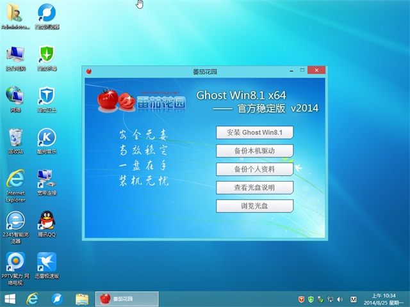Close the 番茄花园 window
Viewport: 410px width, 307px height.
(315, 69)
